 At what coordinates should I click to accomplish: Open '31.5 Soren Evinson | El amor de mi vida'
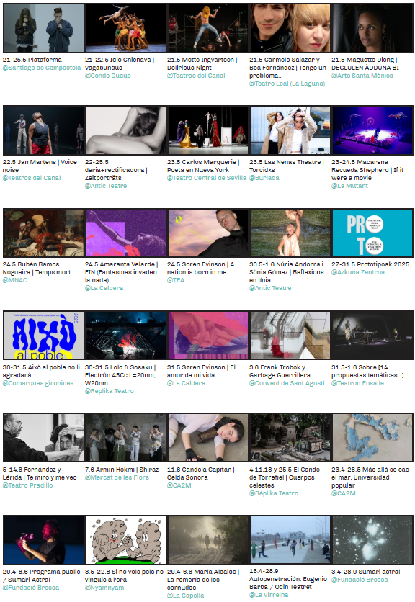pyautogui.click(x=201, y=372)
